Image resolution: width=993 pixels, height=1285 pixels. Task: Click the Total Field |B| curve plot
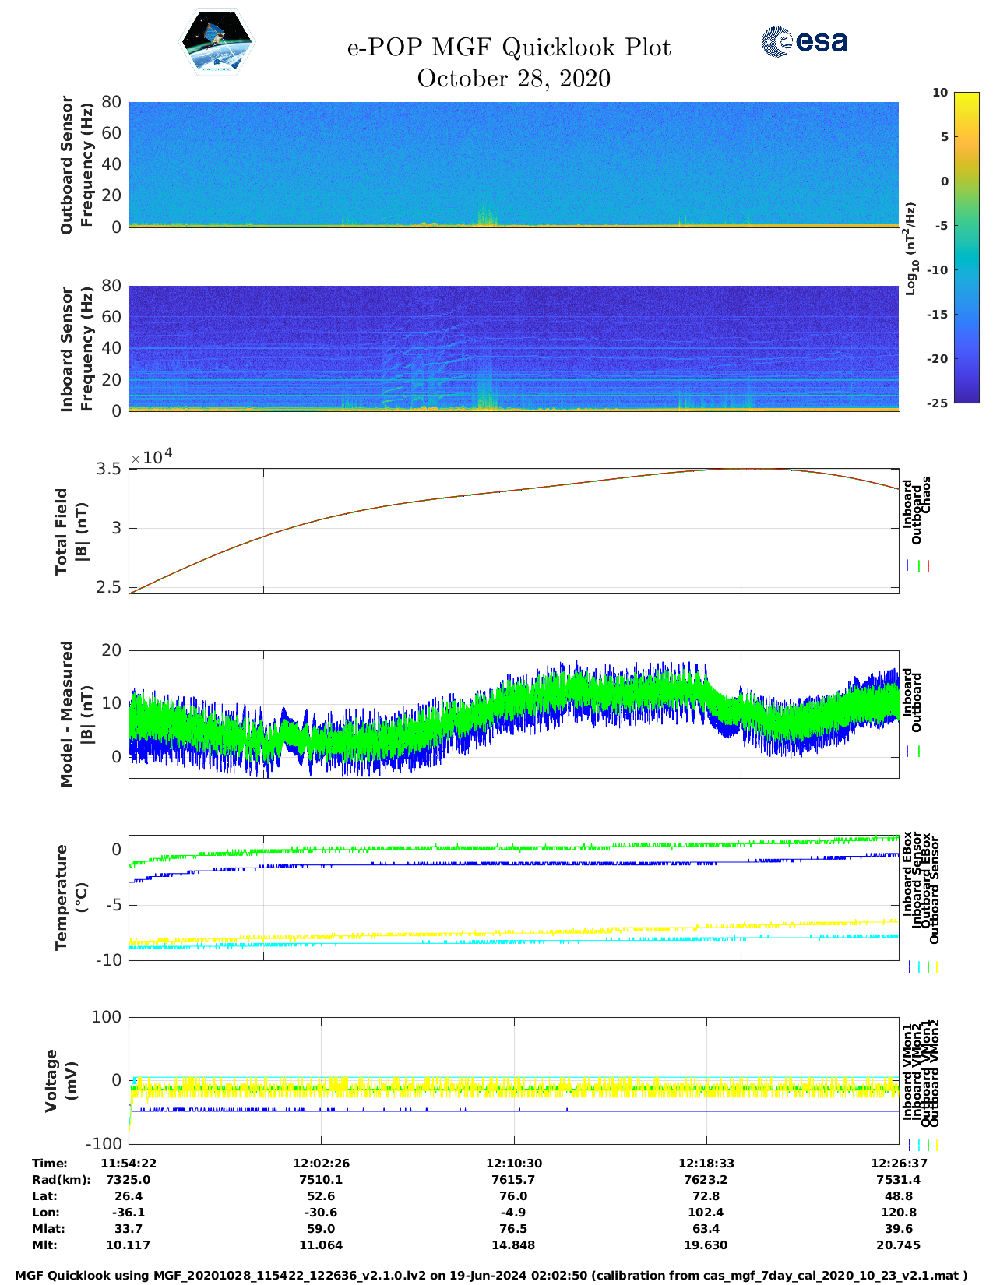coord(513,531)
